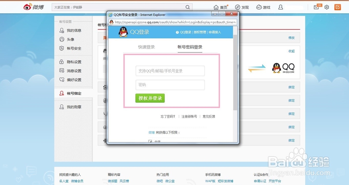Click the 我的勋章 medal icon
349x185 pixels.
click(62, 107)
